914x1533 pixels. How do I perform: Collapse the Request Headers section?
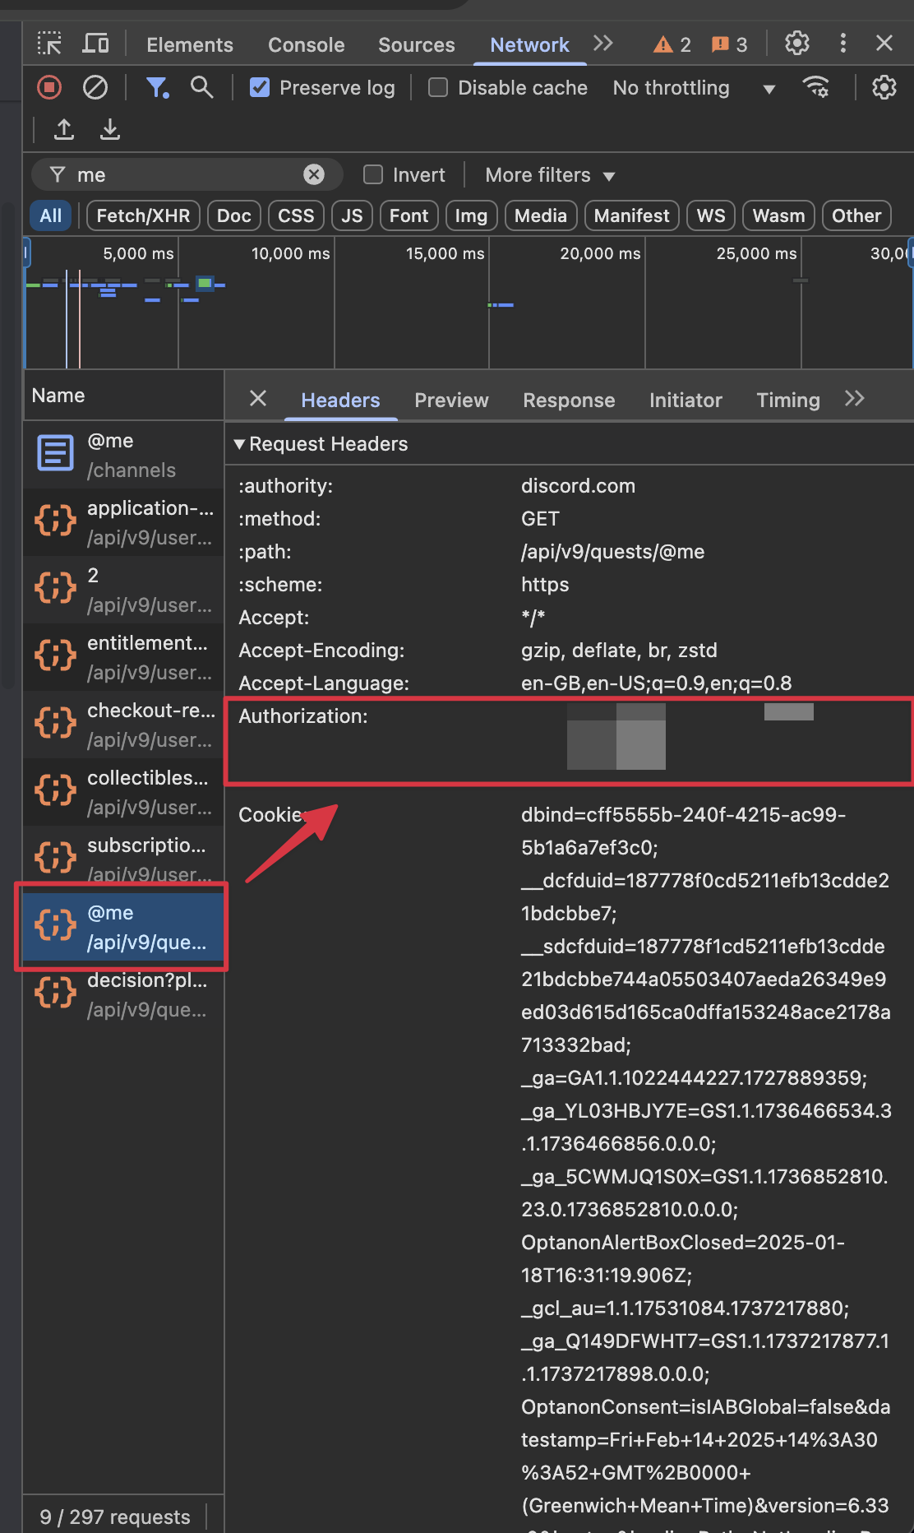point(240,444)
